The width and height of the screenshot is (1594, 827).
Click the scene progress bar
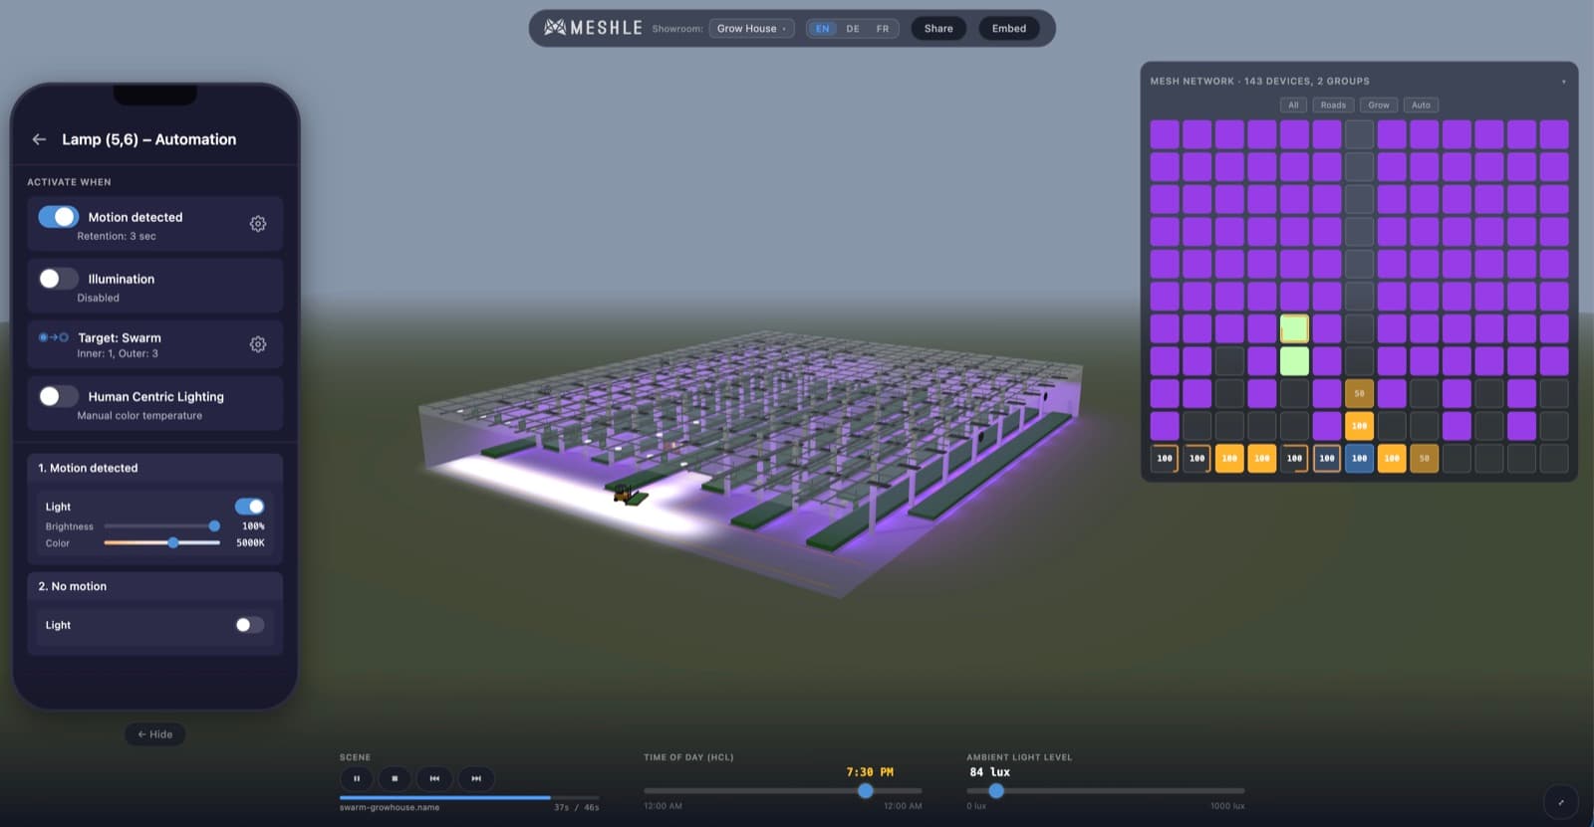468,797
